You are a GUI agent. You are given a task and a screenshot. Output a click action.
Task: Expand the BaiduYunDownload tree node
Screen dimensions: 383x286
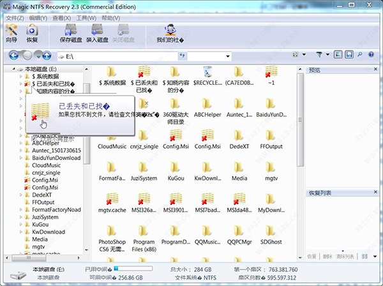tap(21, 158)
